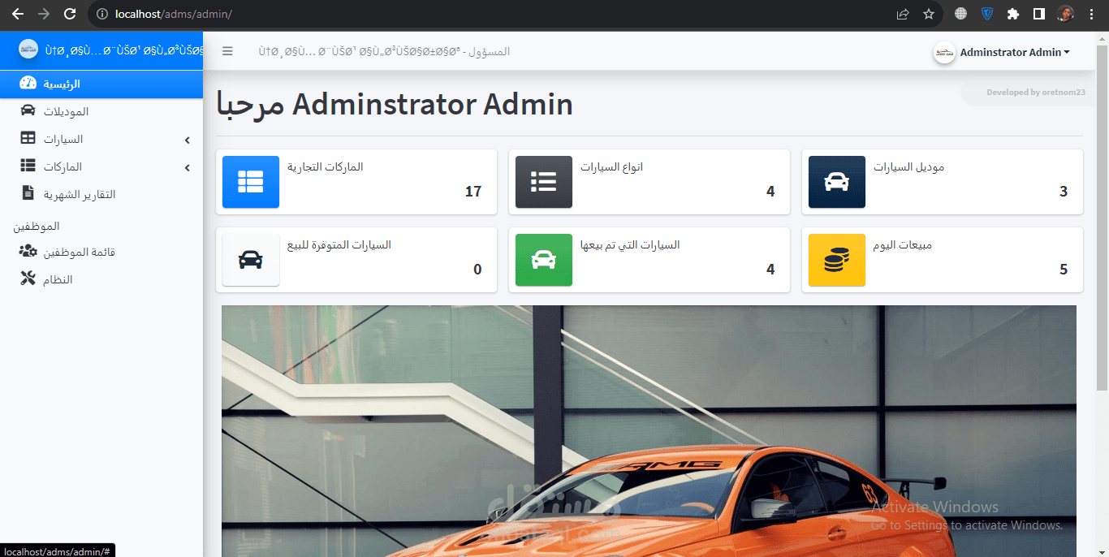Click the brand count value 17

click(x=473, y=192)
